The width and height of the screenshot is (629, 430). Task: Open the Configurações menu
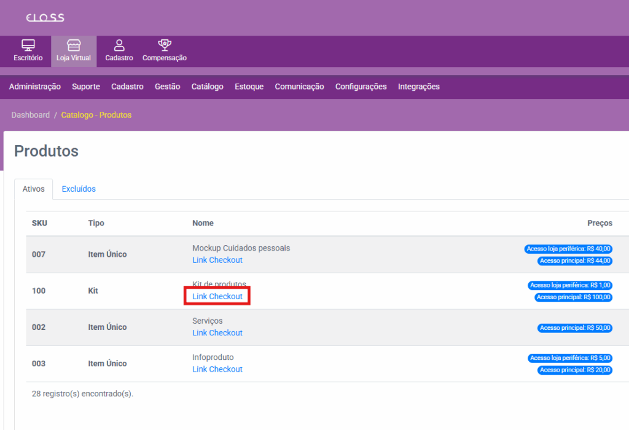361,87
